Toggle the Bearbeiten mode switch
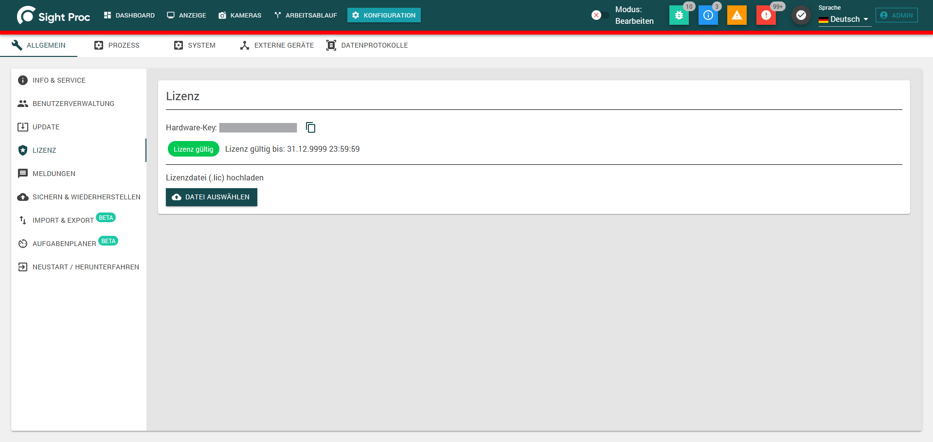This screenshot has height=442, width=933. point(600,16)
